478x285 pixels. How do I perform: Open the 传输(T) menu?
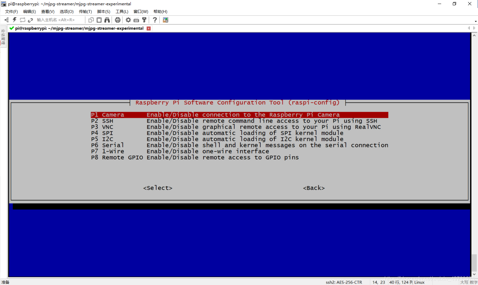point(85,12)
